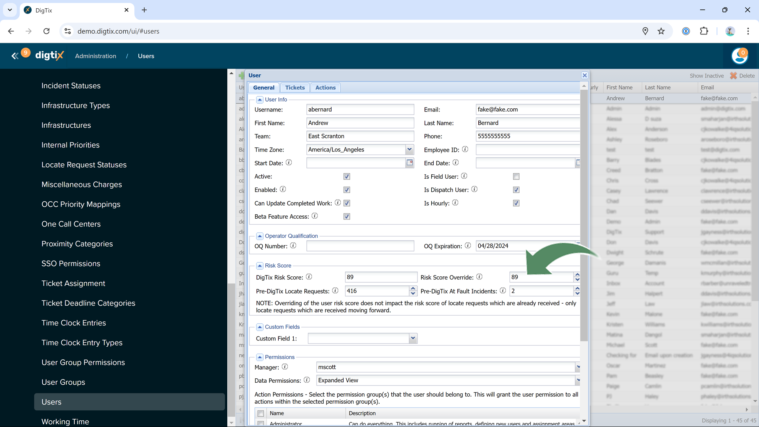Disable the Beta Feature Access checkbox
This screenshot has height=427, width=759.
pos(347,217)
